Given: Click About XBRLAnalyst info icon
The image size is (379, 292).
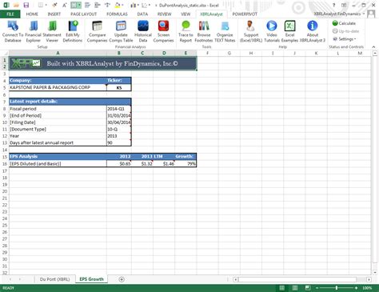Looking at the screenshot, I should pos(313,31).
